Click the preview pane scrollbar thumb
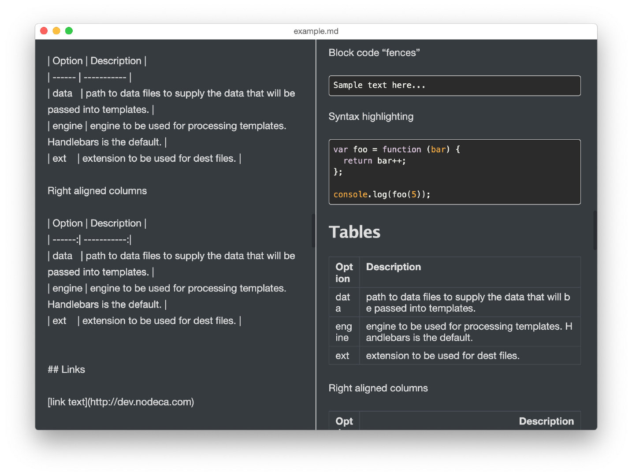The height and width of the screenshot is (476, 632). tap(595, 231)
